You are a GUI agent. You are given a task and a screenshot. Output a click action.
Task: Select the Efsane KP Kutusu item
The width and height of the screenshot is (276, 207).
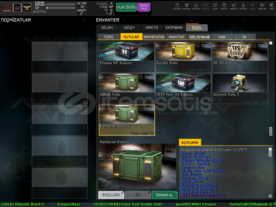(x=127, y=57)
